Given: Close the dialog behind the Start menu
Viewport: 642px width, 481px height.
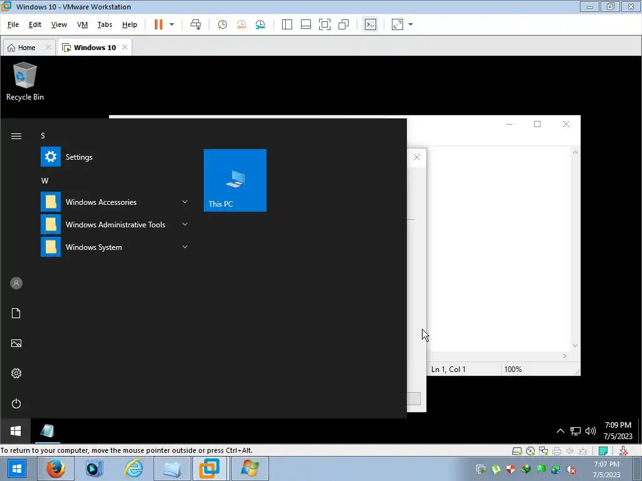Looking at the screenshot, I should [417, 157].
